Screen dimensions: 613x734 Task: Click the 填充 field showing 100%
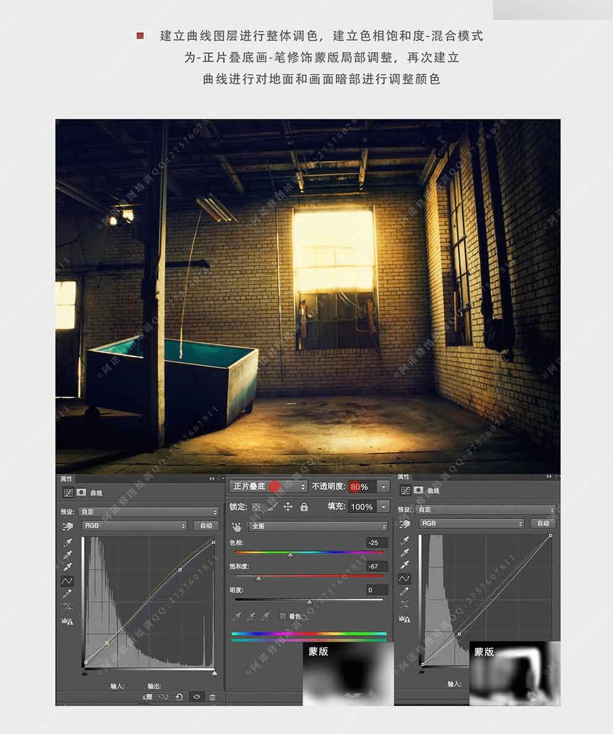click(x=362, y=507)
